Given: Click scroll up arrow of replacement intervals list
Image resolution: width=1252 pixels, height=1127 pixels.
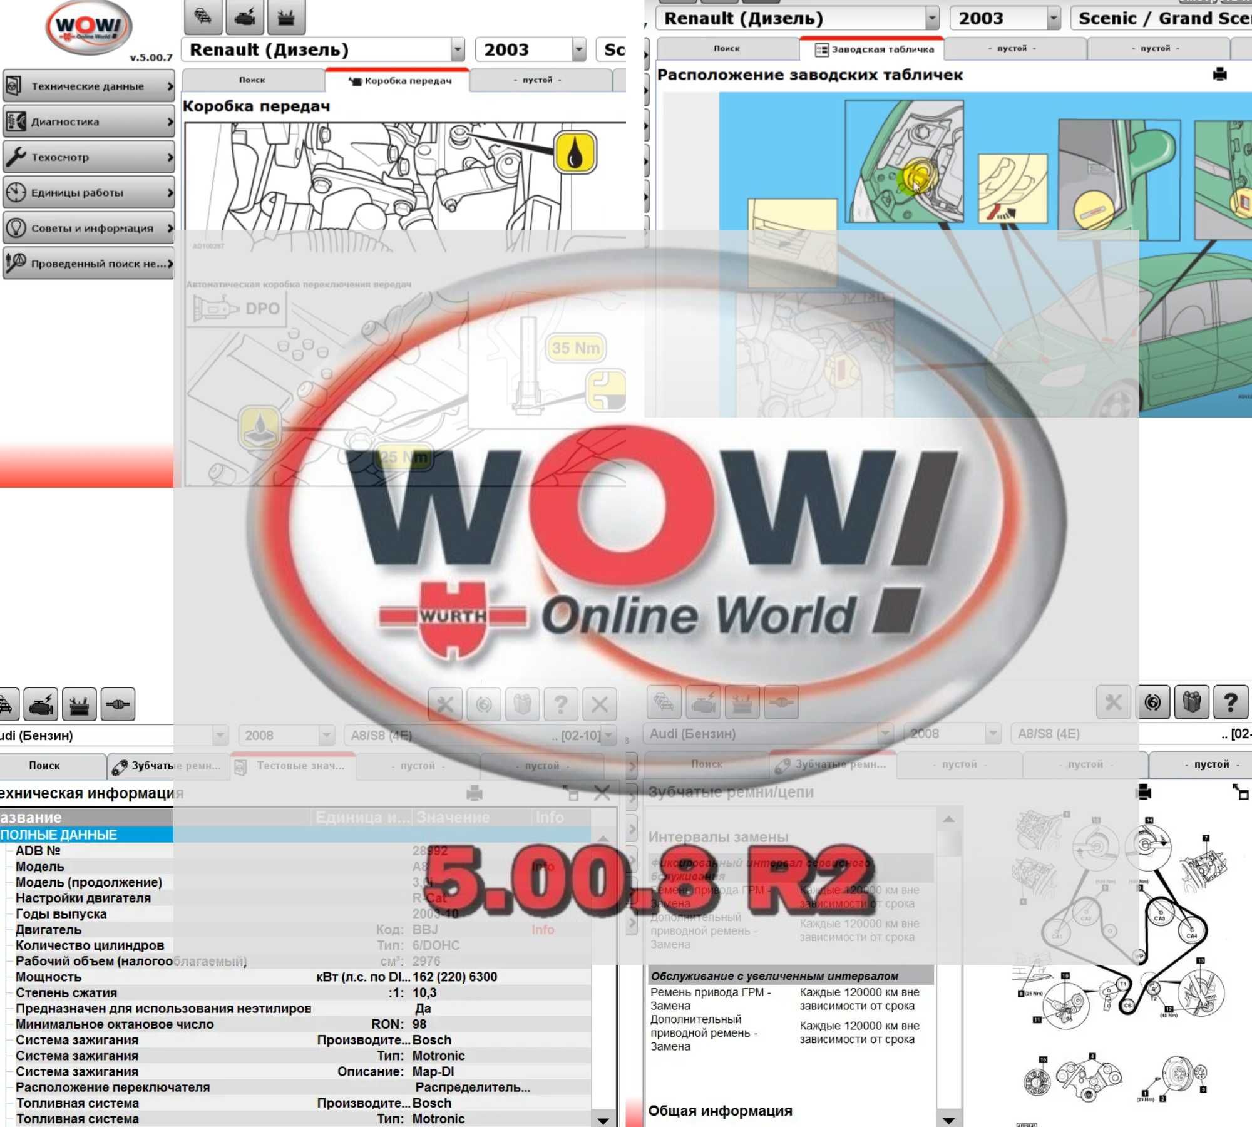Looking at the screenshot, I should click(949, 819).
